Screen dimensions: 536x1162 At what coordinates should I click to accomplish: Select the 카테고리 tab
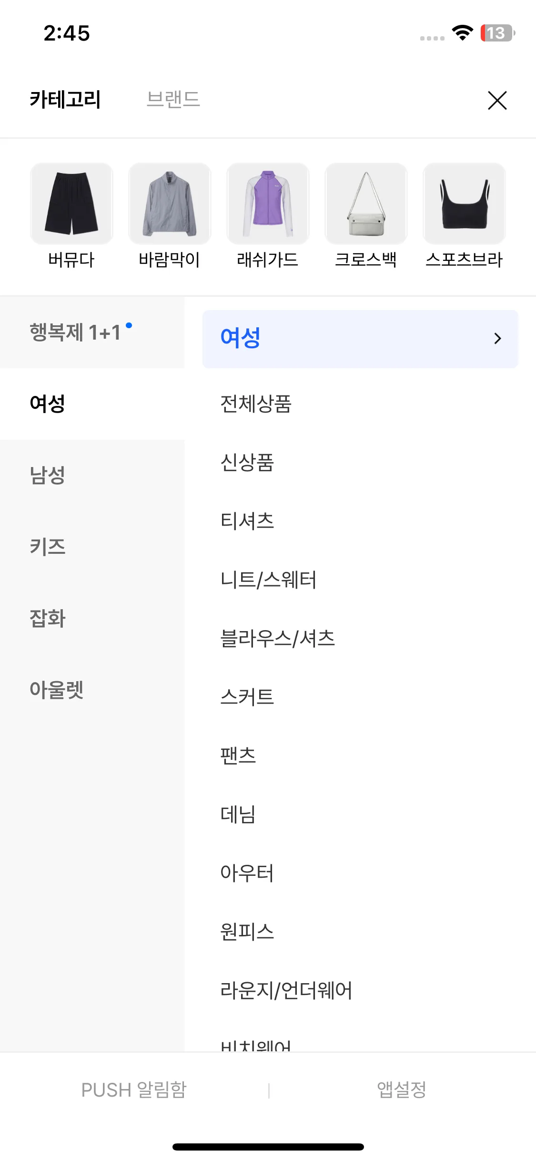(x=65, y=99)
